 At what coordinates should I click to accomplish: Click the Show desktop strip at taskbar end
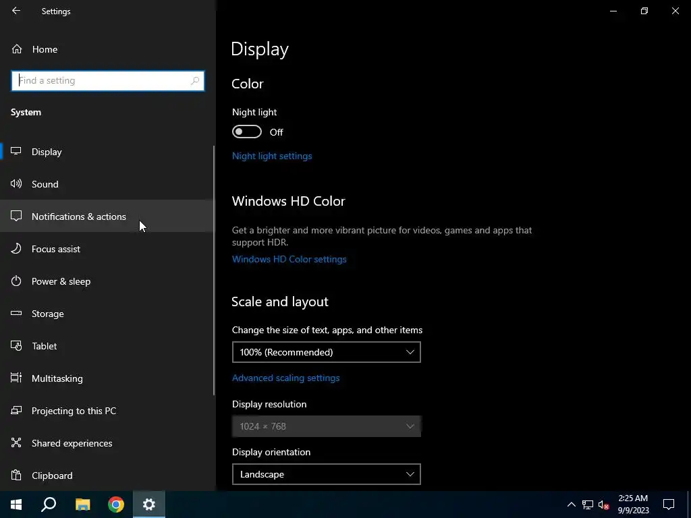pyautogui.click(x=689, y=505)
